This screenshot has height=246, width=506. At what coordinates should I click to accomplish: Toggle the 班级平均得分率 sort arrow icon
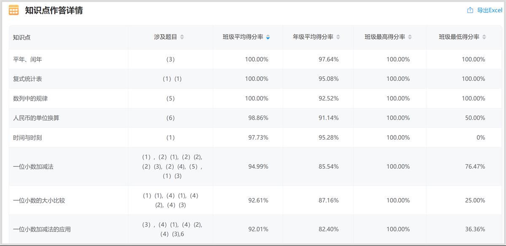[268, 37]
